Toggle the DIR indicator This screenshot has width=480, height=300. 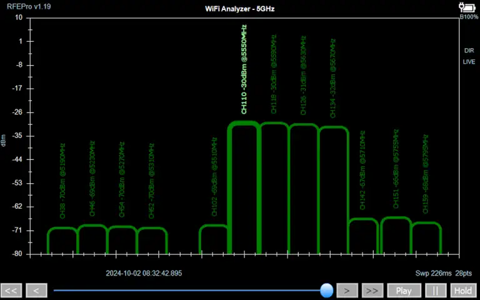(469, 51)
